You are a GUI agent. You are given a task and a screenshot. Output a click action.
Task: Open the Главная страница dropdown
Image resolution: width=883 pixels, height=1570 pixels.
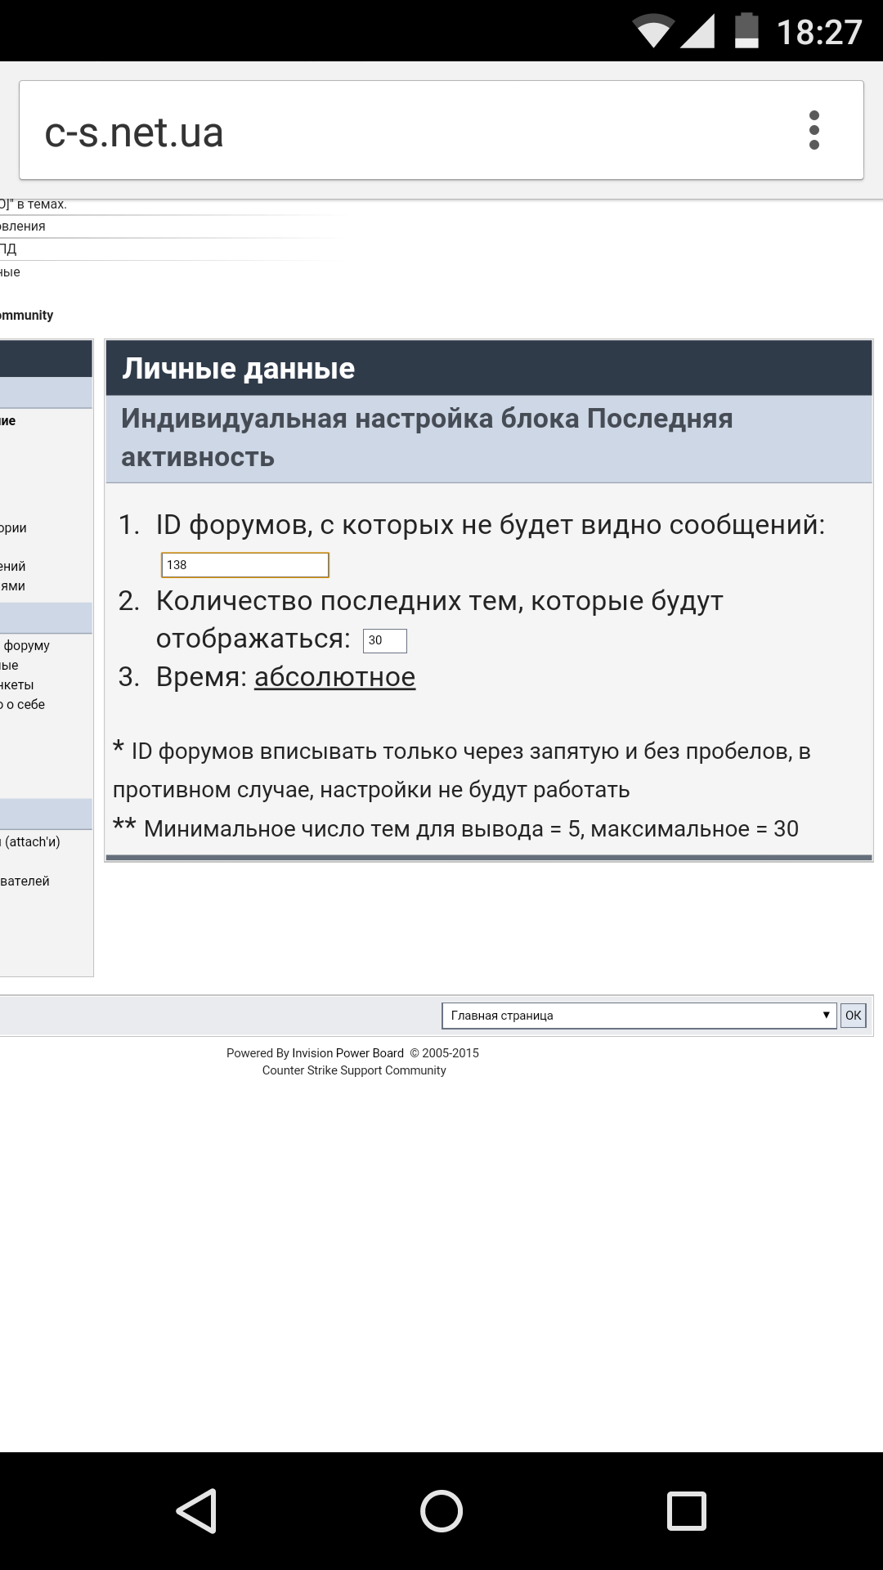(x=639, y=1016)
